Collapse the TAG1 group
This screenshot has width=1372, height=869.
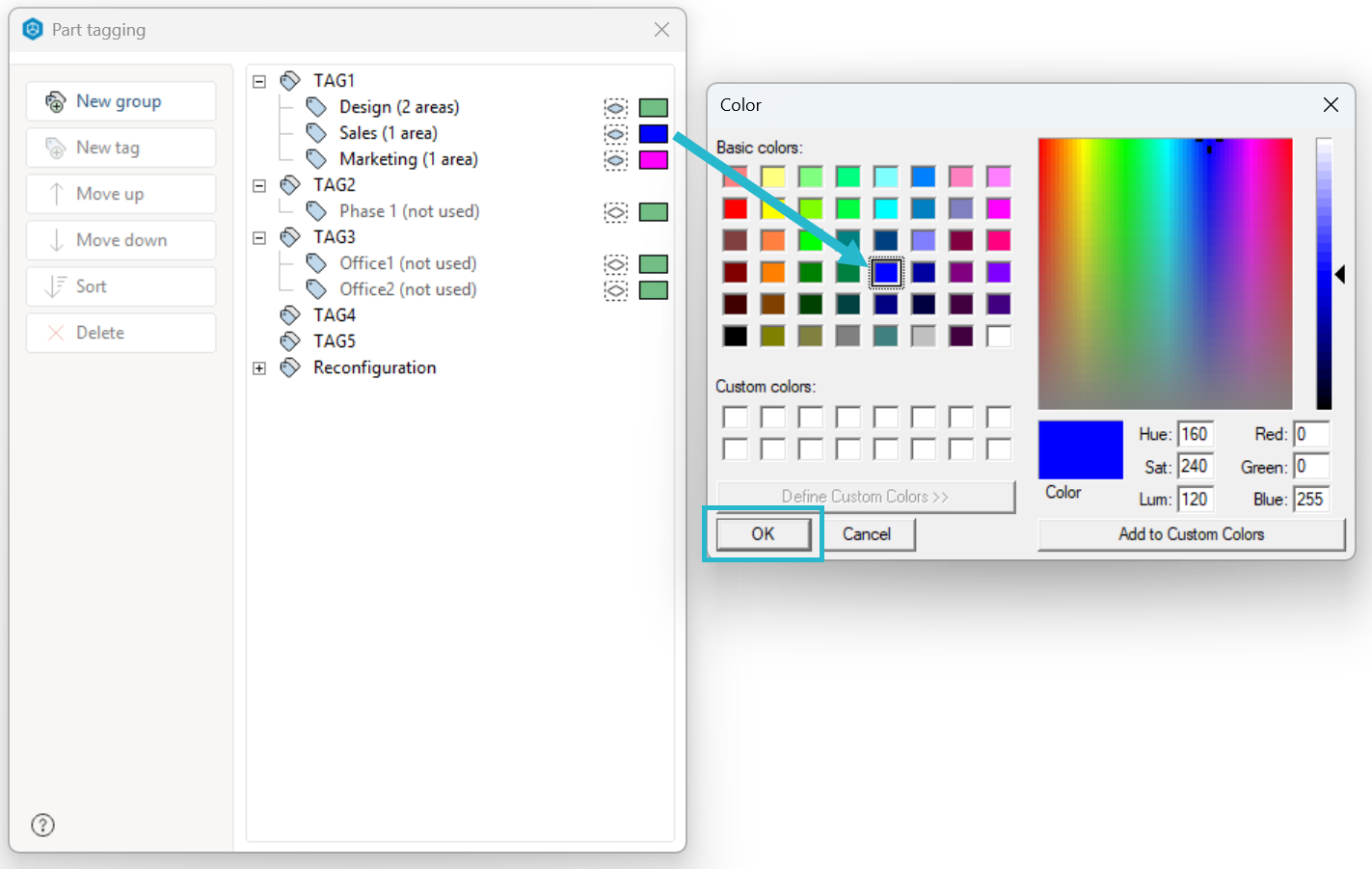click(x=259, y=82)
